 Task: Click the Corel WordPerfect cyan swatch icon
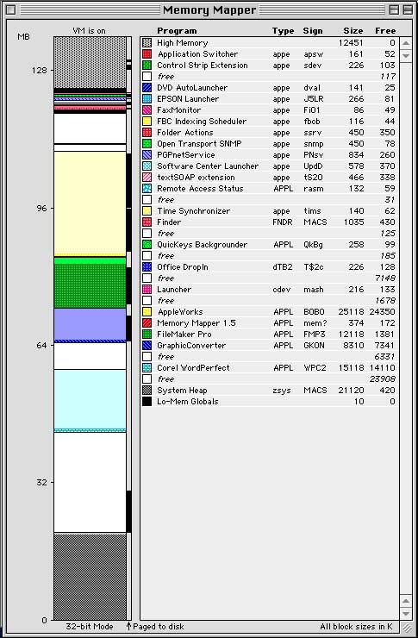pos(147,368)
